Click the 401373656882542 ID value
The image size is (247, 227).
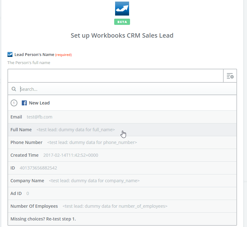(38, 168)
